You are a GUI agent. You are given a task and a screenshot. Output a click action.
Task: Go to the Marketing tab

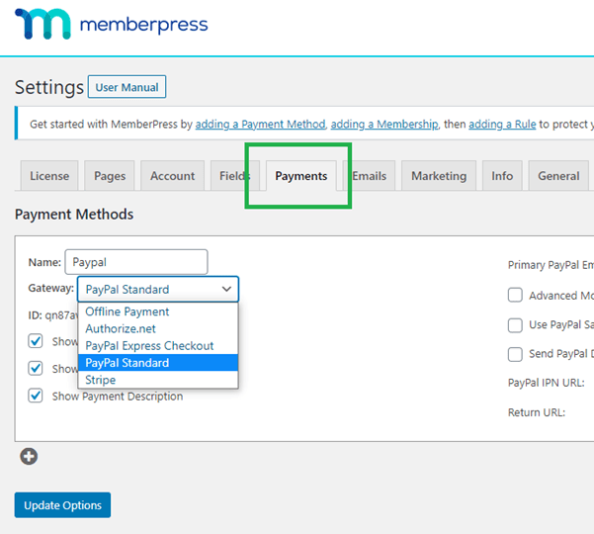439,176
